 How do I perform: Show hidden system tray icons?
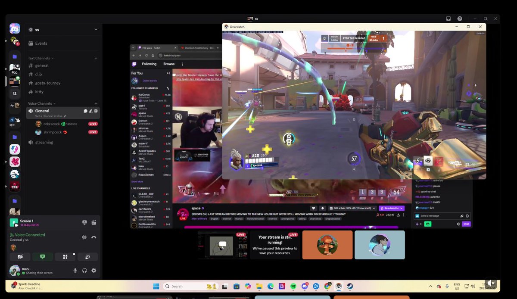point(430,286)
